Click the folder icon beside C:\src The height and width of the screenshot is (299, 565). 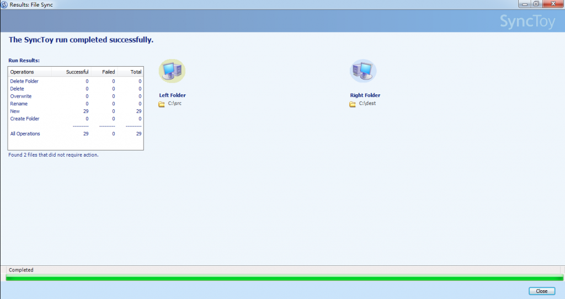click(162, 104)
